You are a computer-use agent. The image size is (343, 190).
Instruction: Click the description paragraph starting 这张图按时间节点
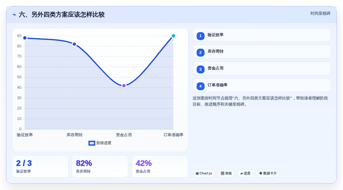(260, 101)
